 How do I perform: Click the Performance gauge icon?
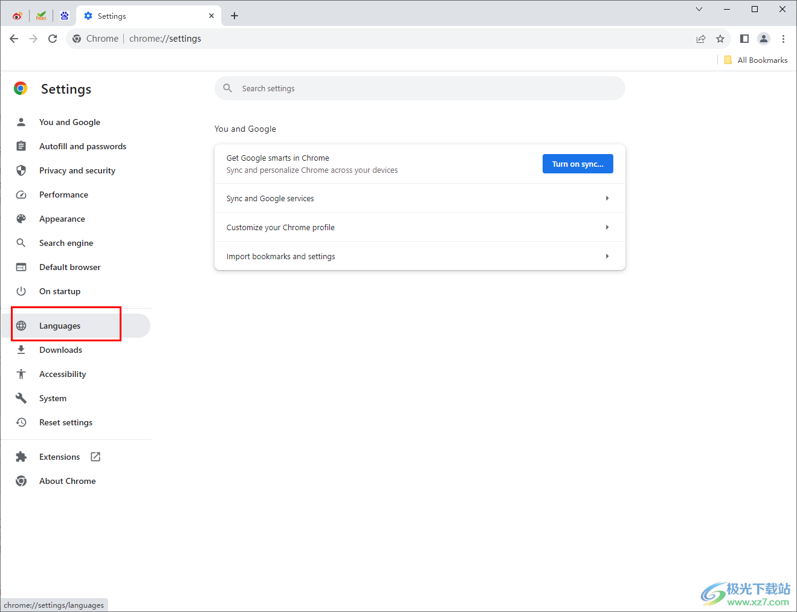tap(21, 195)
